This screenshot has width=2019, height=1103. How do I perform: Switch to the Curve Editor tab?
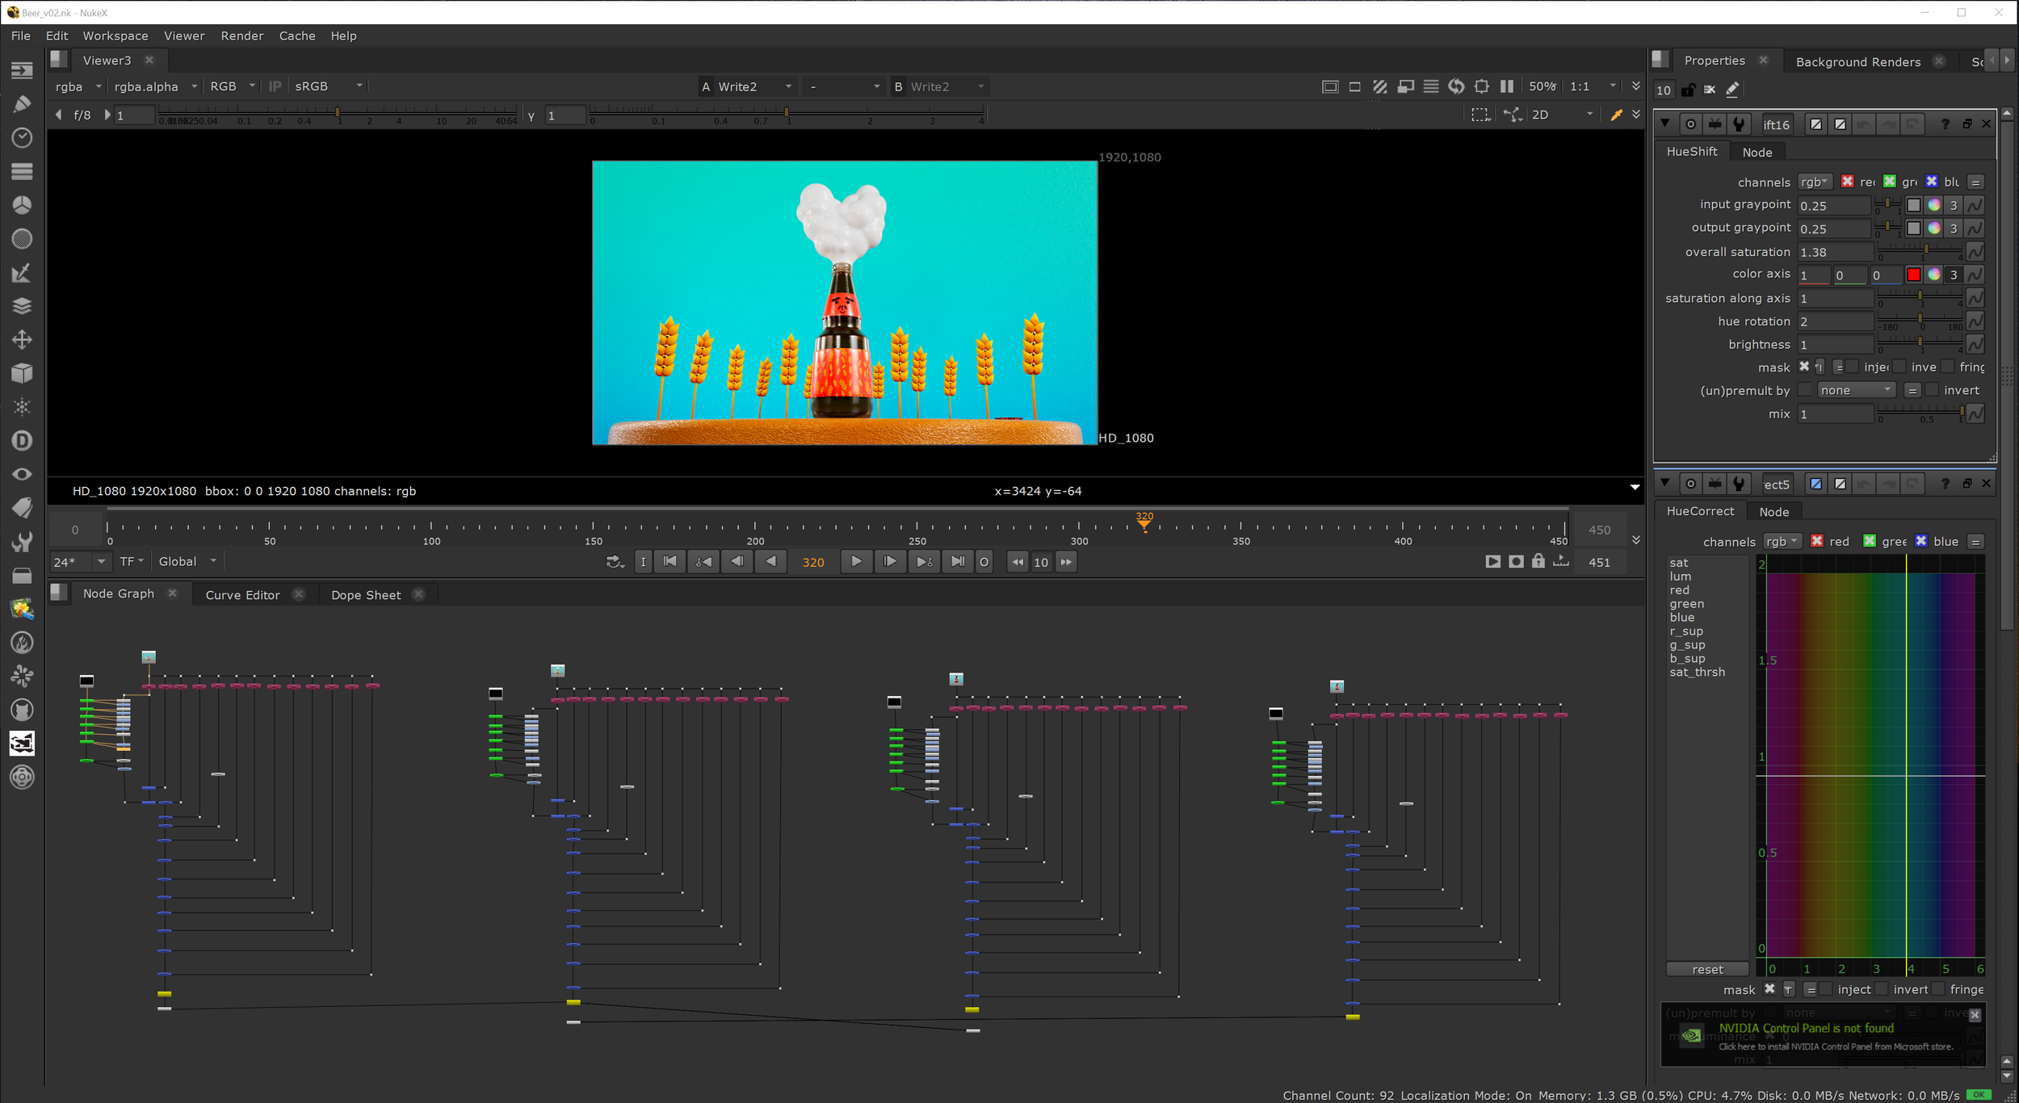[242, 594]
